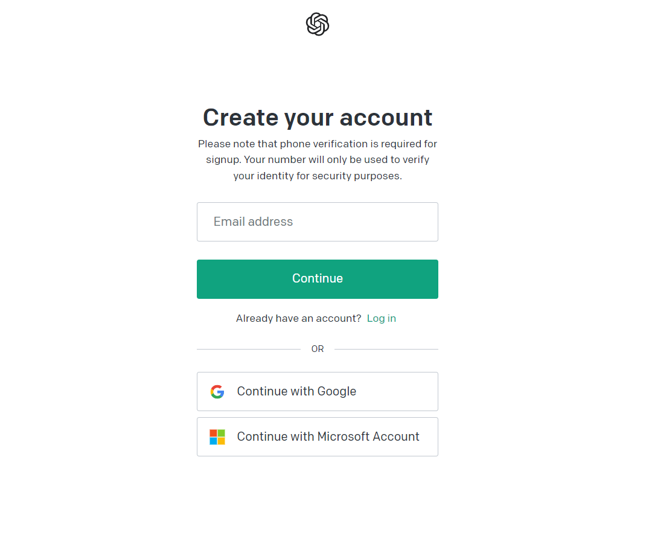Click the "Create your account" heading
646x553 pixels.
(318, 117)
